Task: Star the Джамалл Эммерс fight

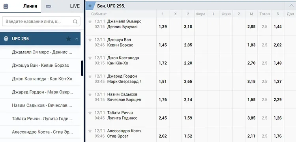Action: tap(90, 22)
